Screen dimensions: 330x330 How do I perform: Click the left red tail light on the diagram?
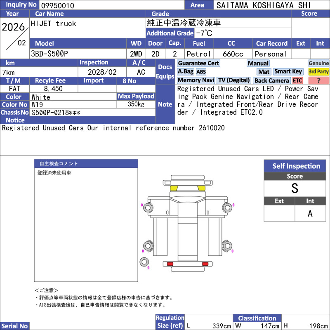tap(170, 264)
